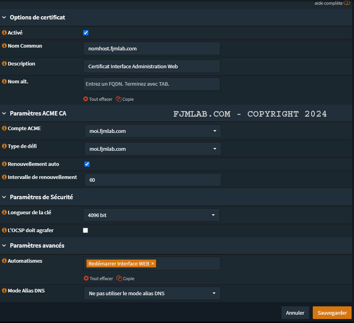This screenshot has height=323, width=354.
Task: Toggle the aide complète switch
Action: click(x=346, y=3)
